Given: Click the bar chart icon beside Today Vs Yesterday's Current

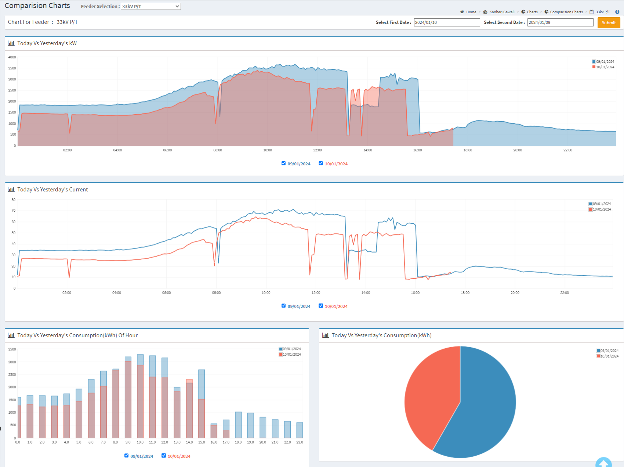Looking at the screenshot, I should click(11, 190).
